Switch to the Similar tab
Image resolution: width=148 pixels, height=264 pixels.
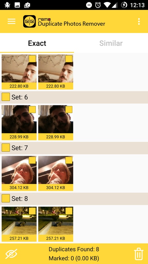tap(111, 43)
